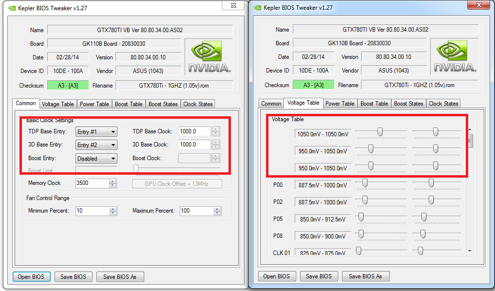Image resolution: width=495 pixels, height=291 pixels.
Task: Switch to Clock States tab in left window
Action: 198,104
